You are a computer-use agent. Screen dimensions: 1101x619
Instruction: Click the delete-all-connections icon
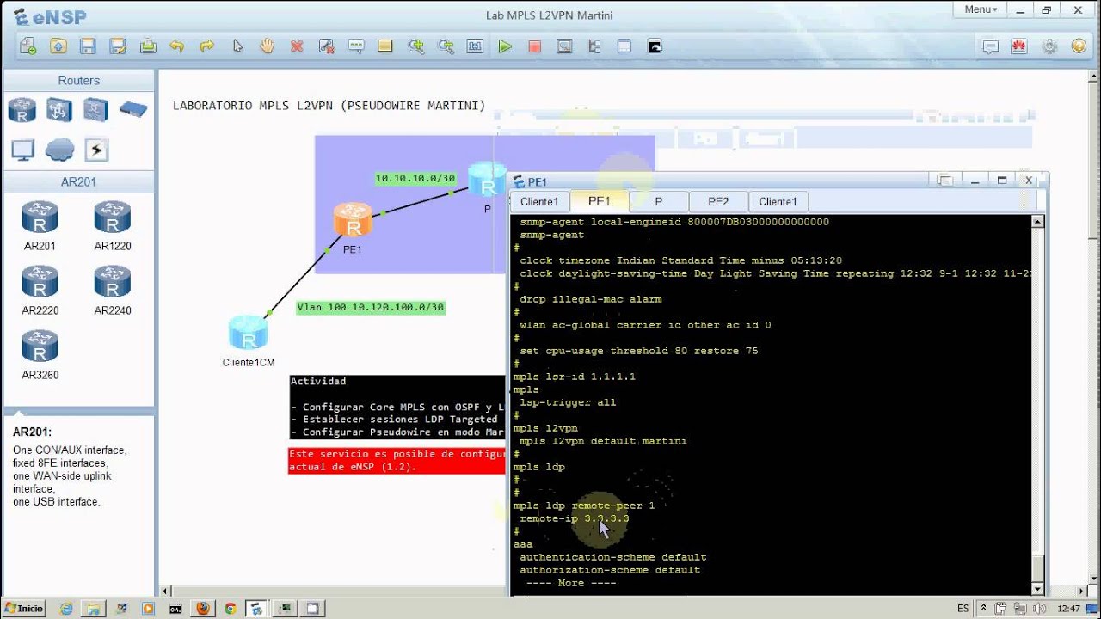click(x=326, y=46)
